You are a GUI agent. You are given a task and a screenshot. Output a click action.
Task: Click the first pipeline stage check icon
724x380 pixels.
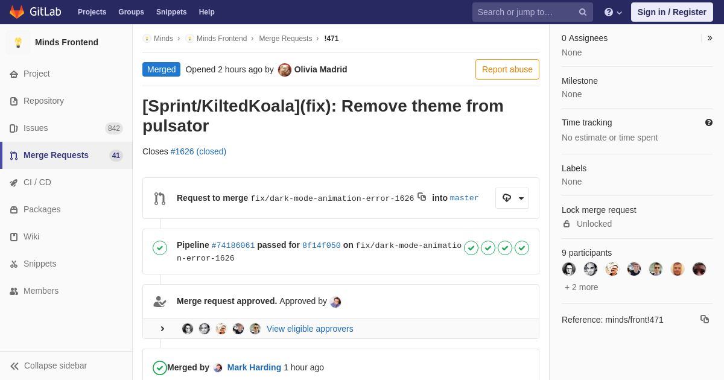click(x=471, y=248)
